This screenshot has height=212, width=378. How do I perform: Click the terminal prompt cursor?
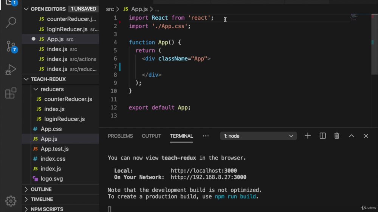click(110, 209)
